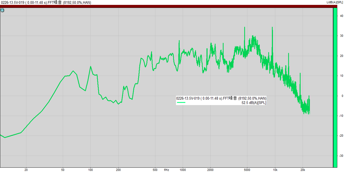Click the plot title text above the chart
This screenshot has width=344, height=172.
coord(46,3)
